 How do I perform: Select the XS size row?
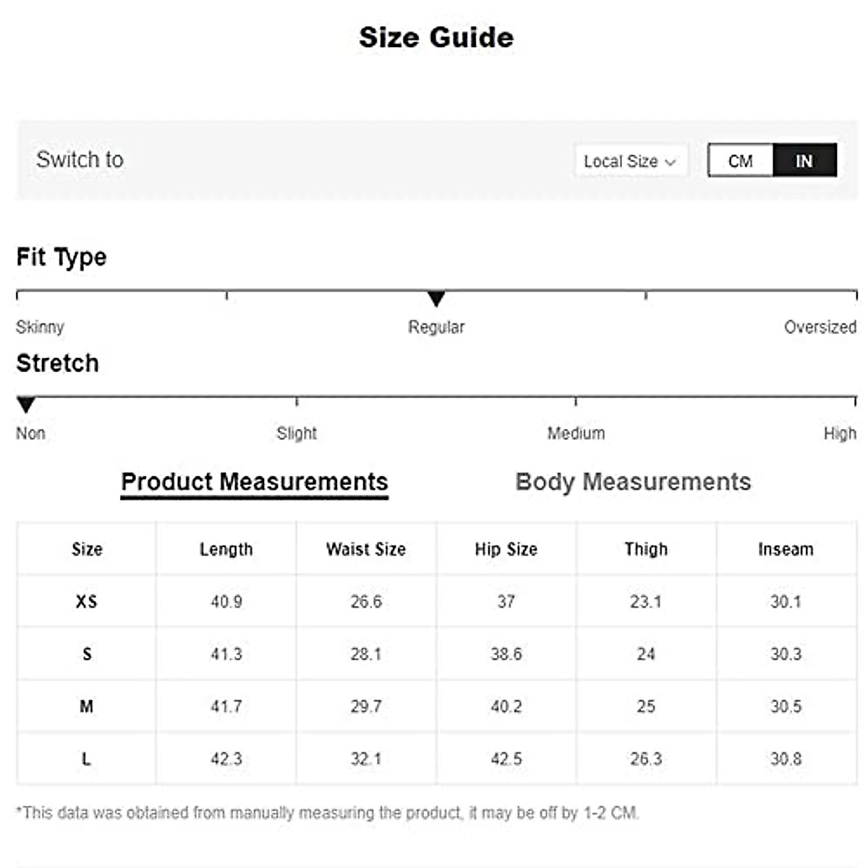click(x=87, y=601)
